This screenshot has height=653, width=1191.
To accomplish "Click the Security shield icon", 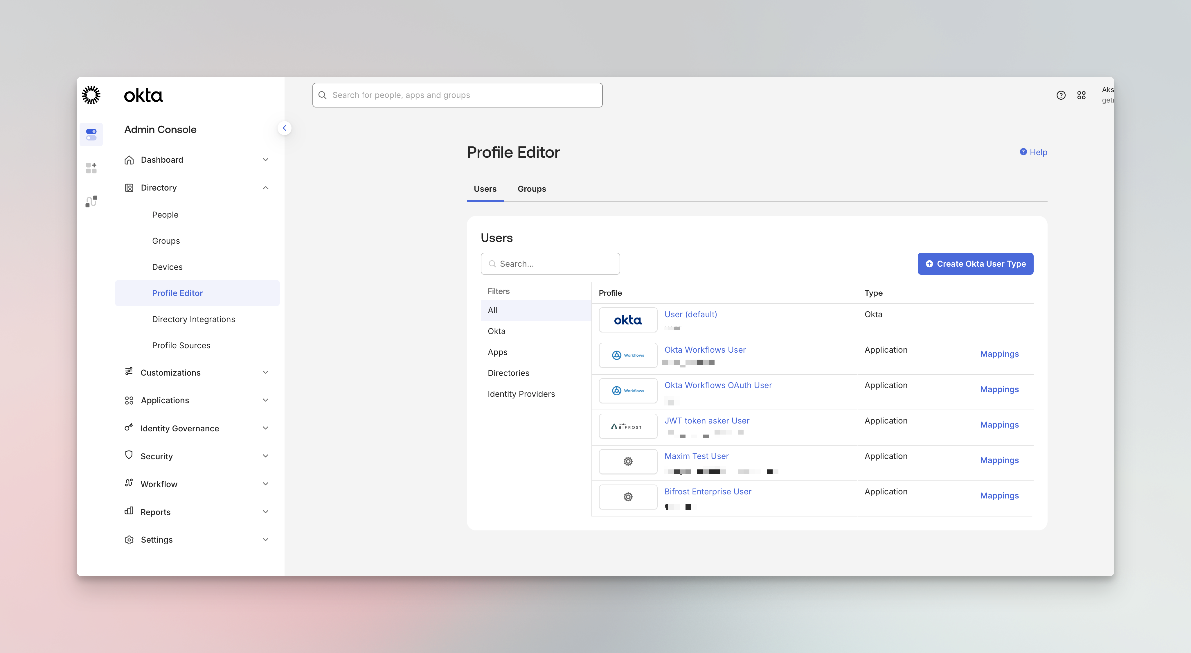I will (129, 455).
